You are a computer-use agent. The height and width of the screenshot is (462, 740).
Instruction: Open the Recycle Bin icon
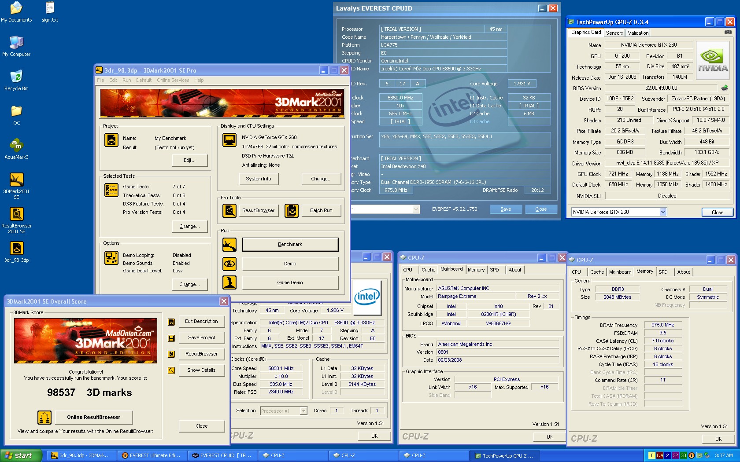point(16,81)
